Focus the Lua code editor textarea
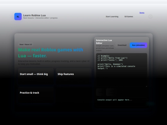 point(122,70)
